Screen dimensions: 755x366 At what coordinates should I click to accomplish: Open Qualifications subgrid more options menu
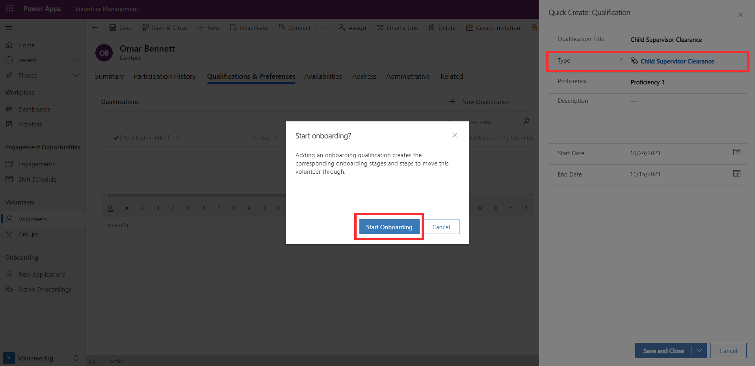525,102
